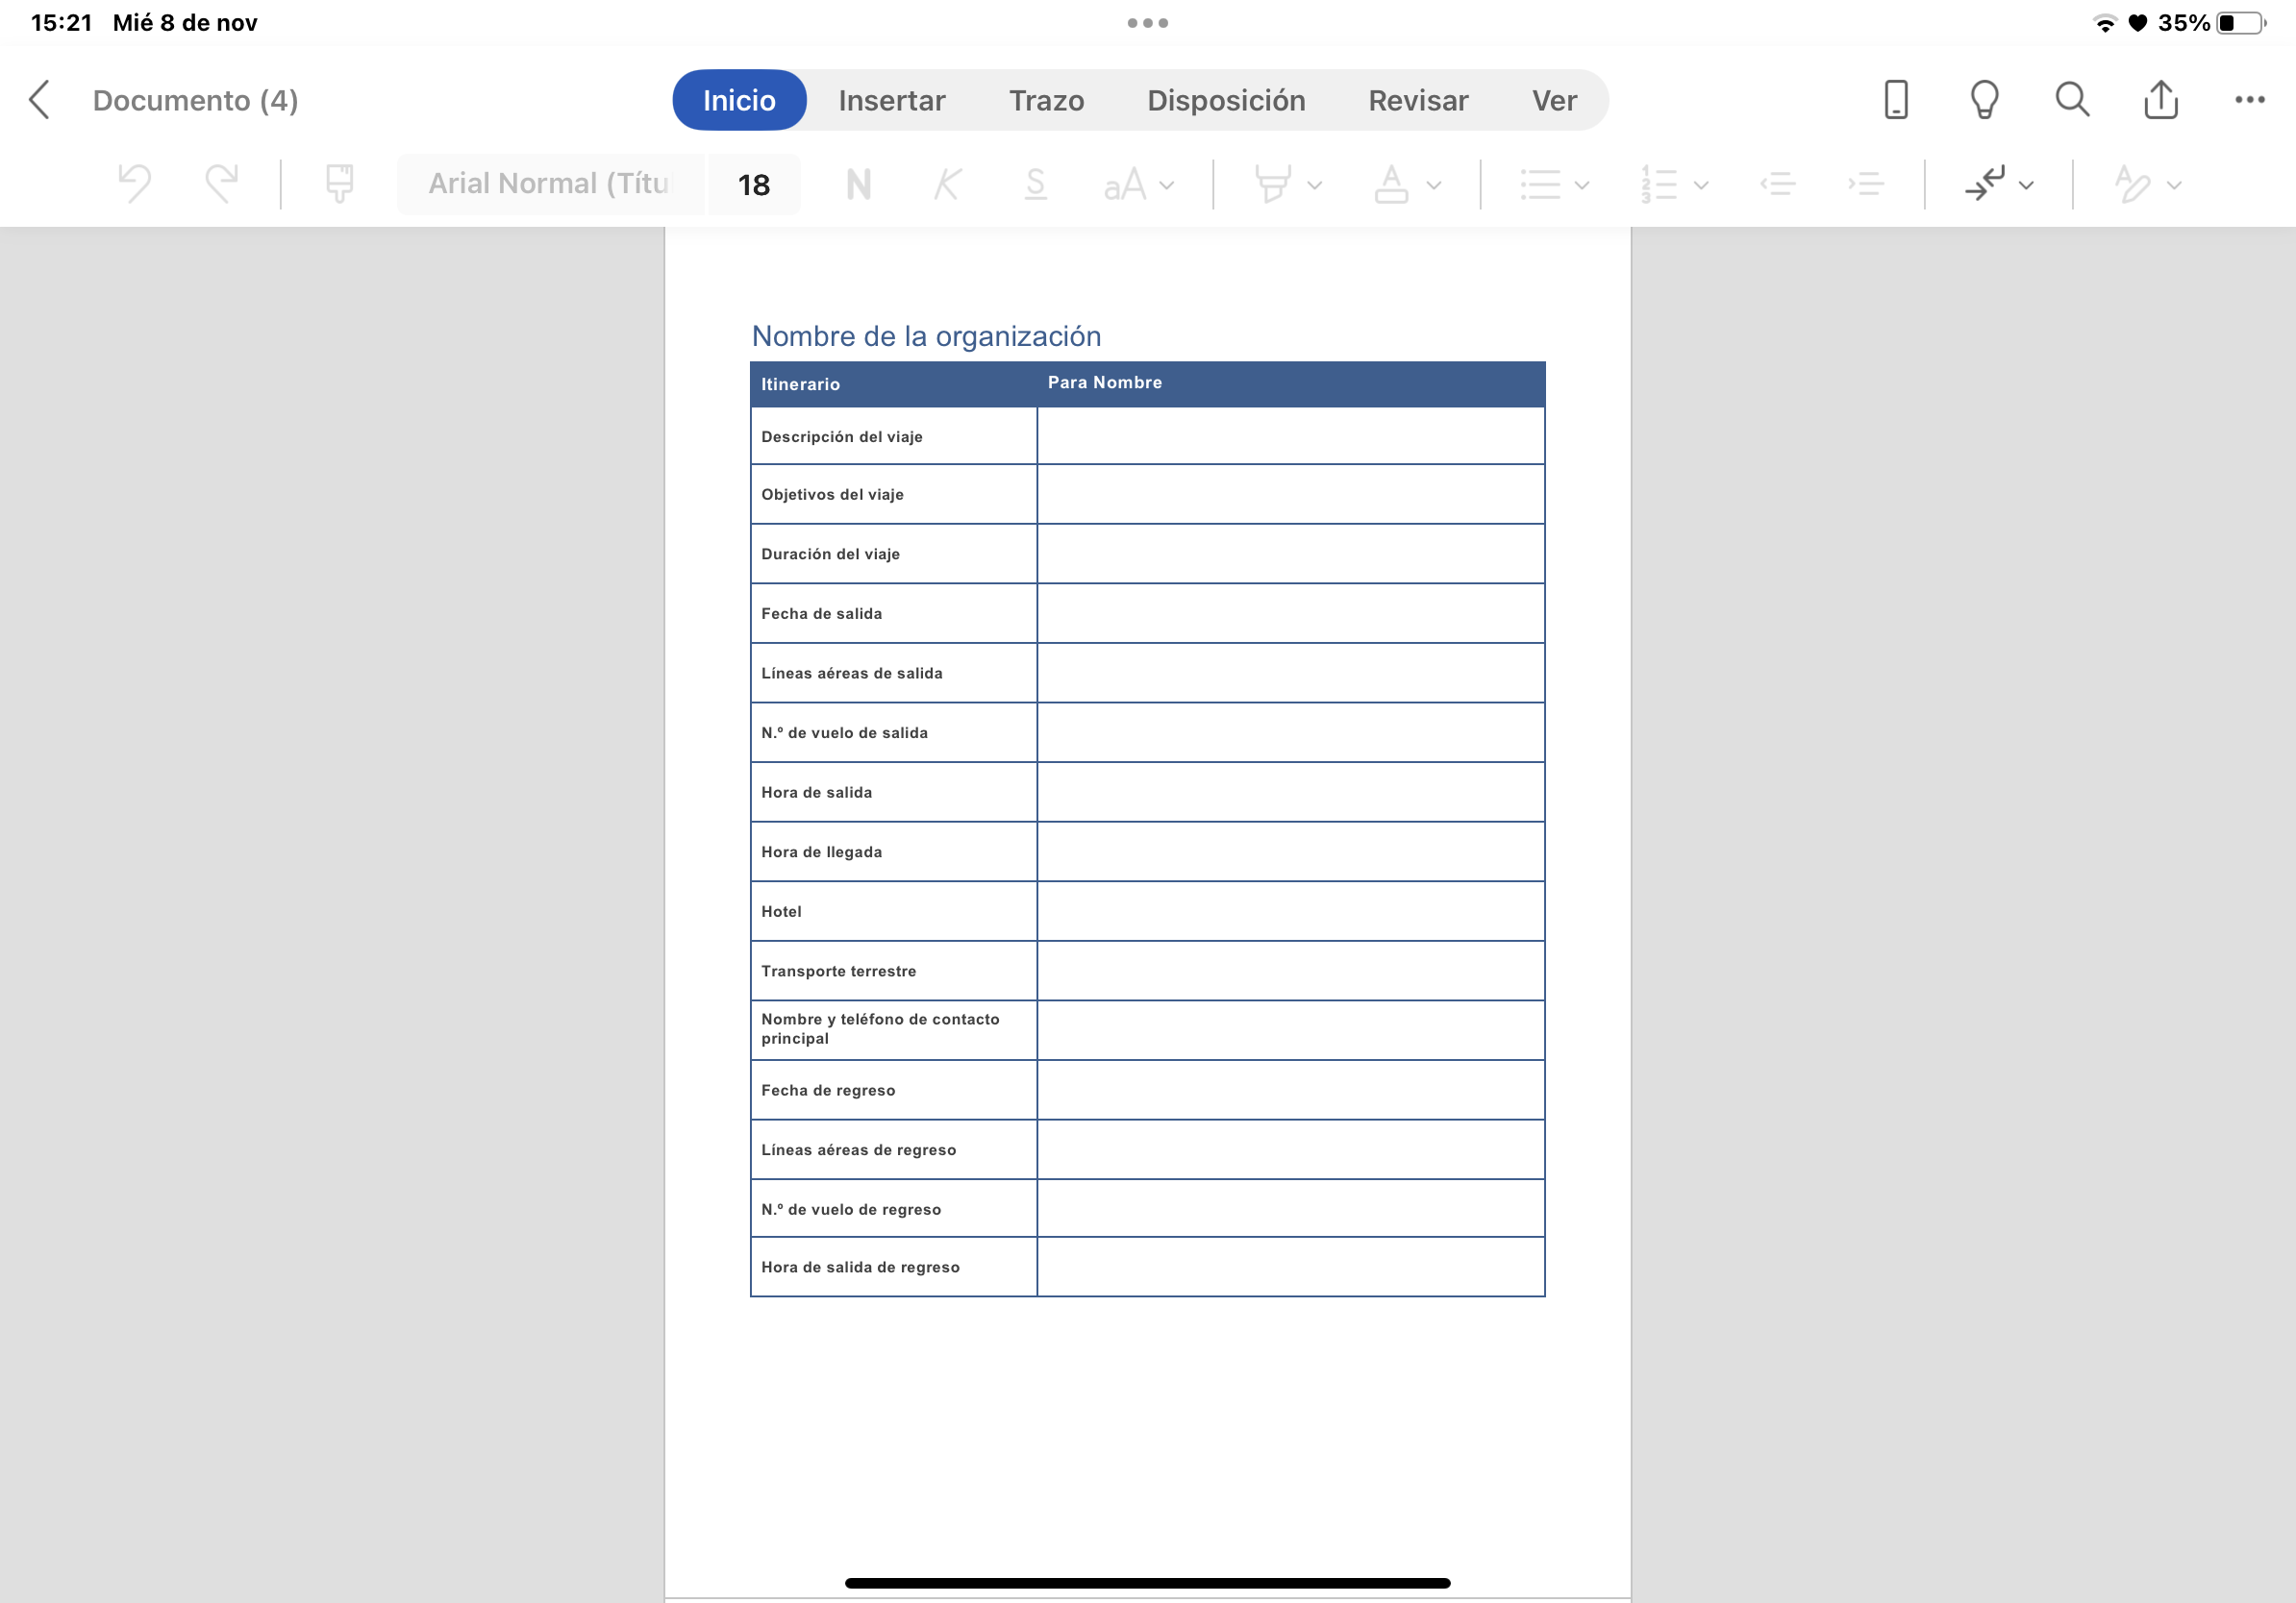Tap the Share icon

pos(2160,100)
